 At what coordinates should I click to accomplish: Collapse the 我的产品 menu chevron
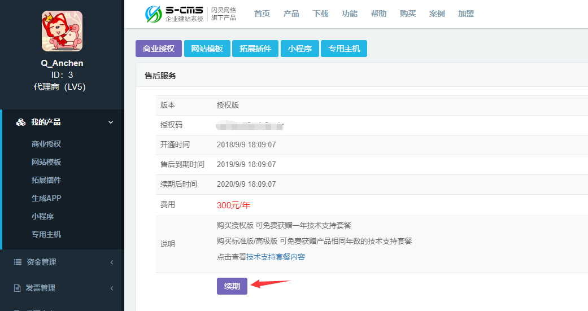coord(111,122)
